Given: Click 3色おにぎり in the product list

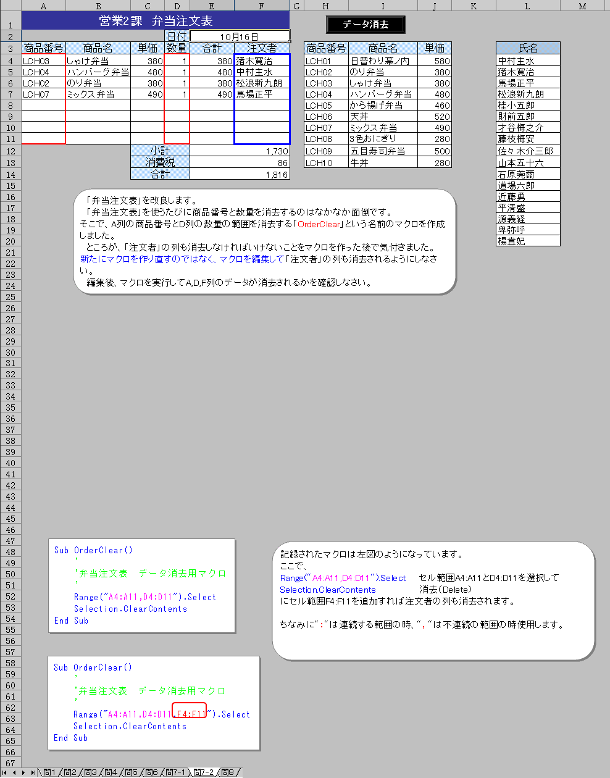Looking at the screenshot, I should click(x=383, y=139).
